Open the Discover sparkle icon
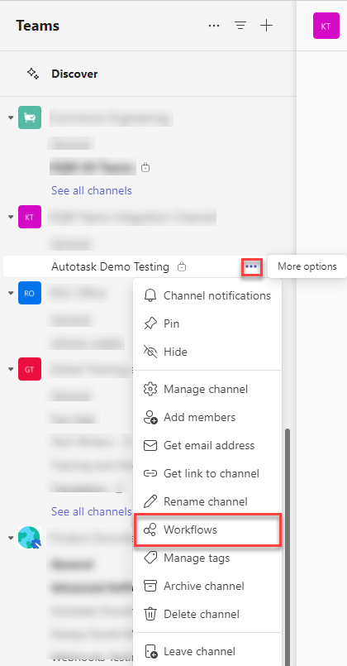 point(33,74)
